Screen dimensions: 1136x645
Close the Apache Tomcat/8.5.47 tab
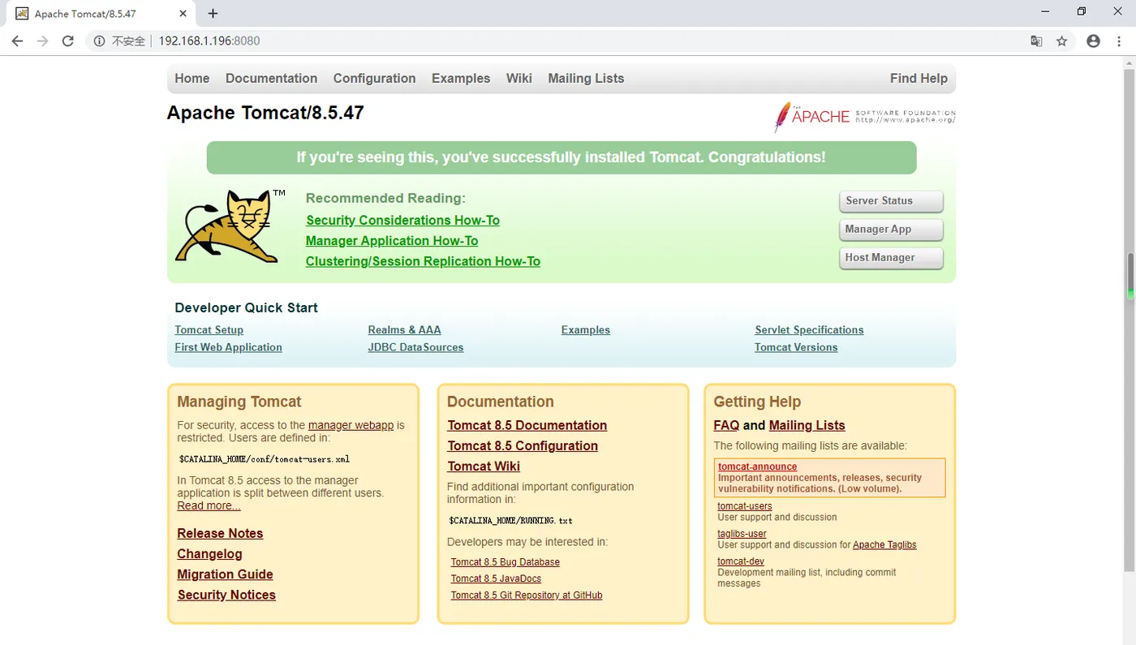point(183,14)
